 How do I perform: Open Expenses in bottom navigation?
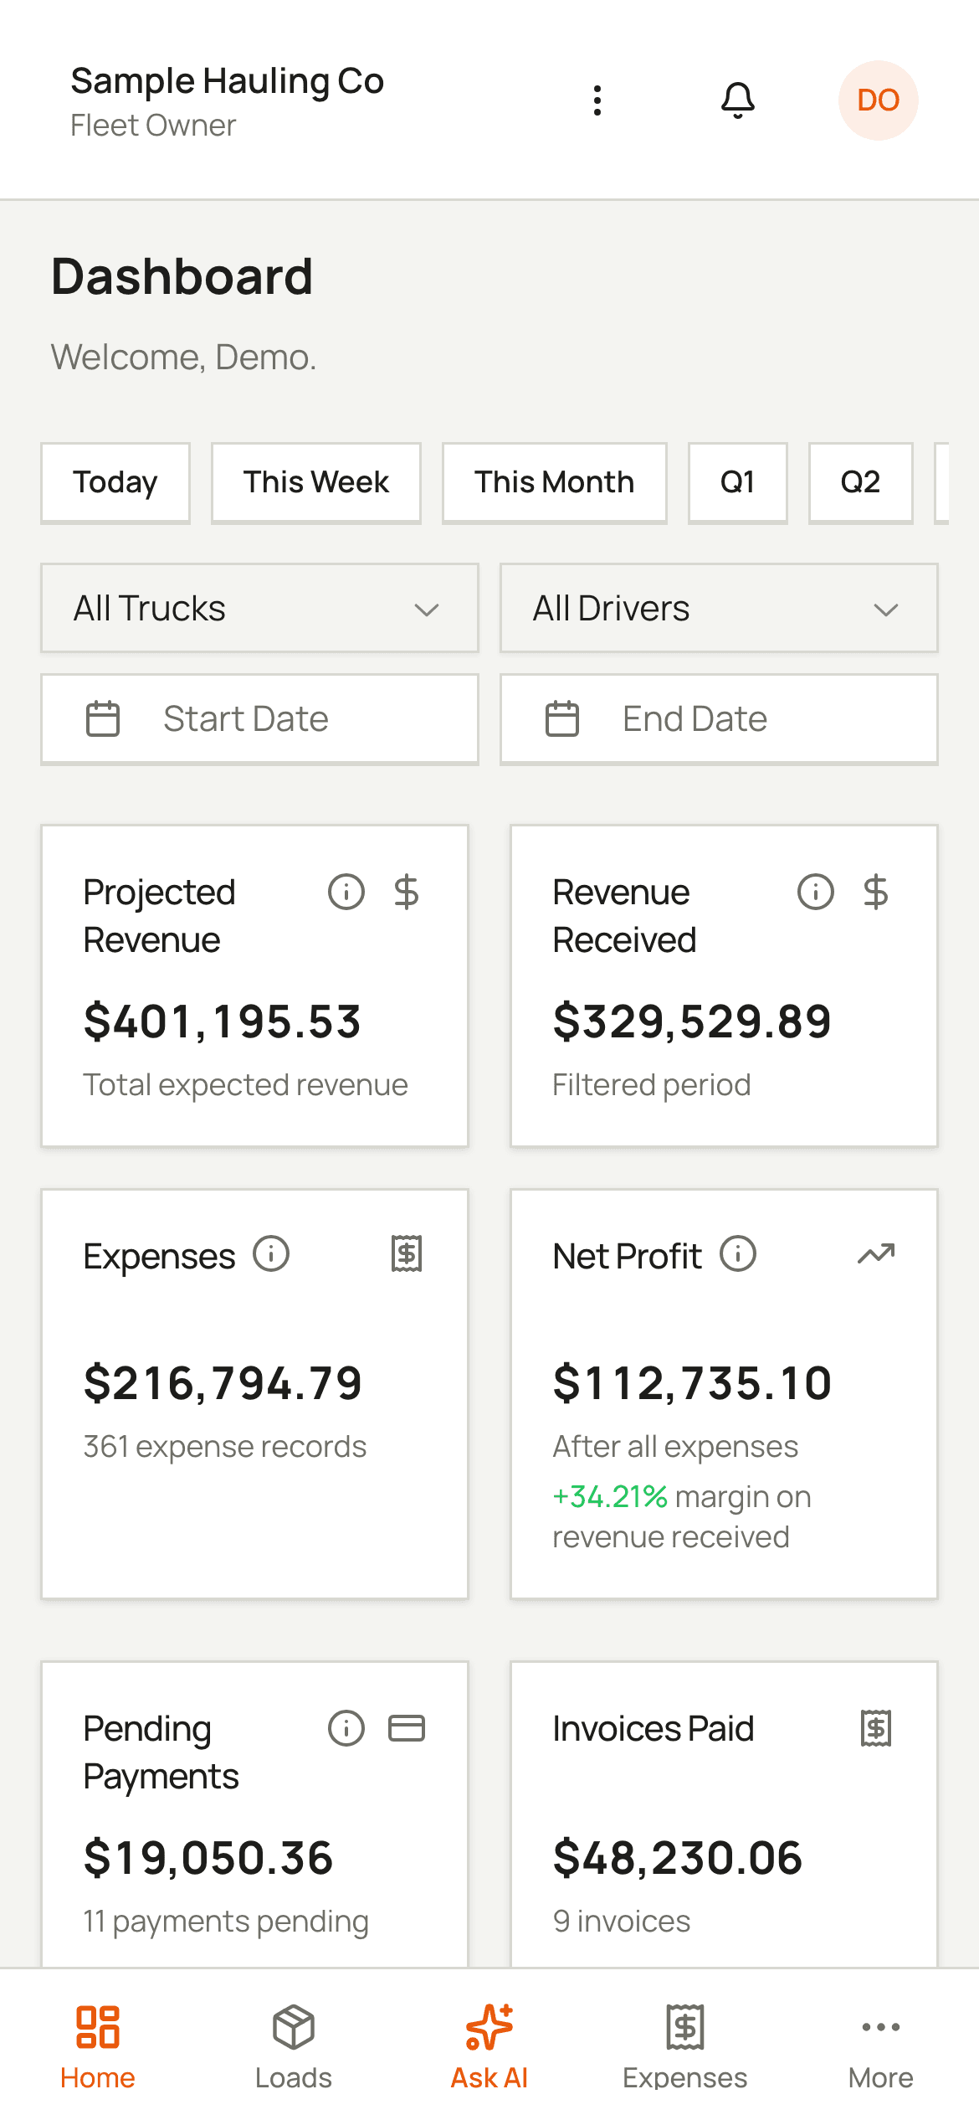pos(685,2046)
